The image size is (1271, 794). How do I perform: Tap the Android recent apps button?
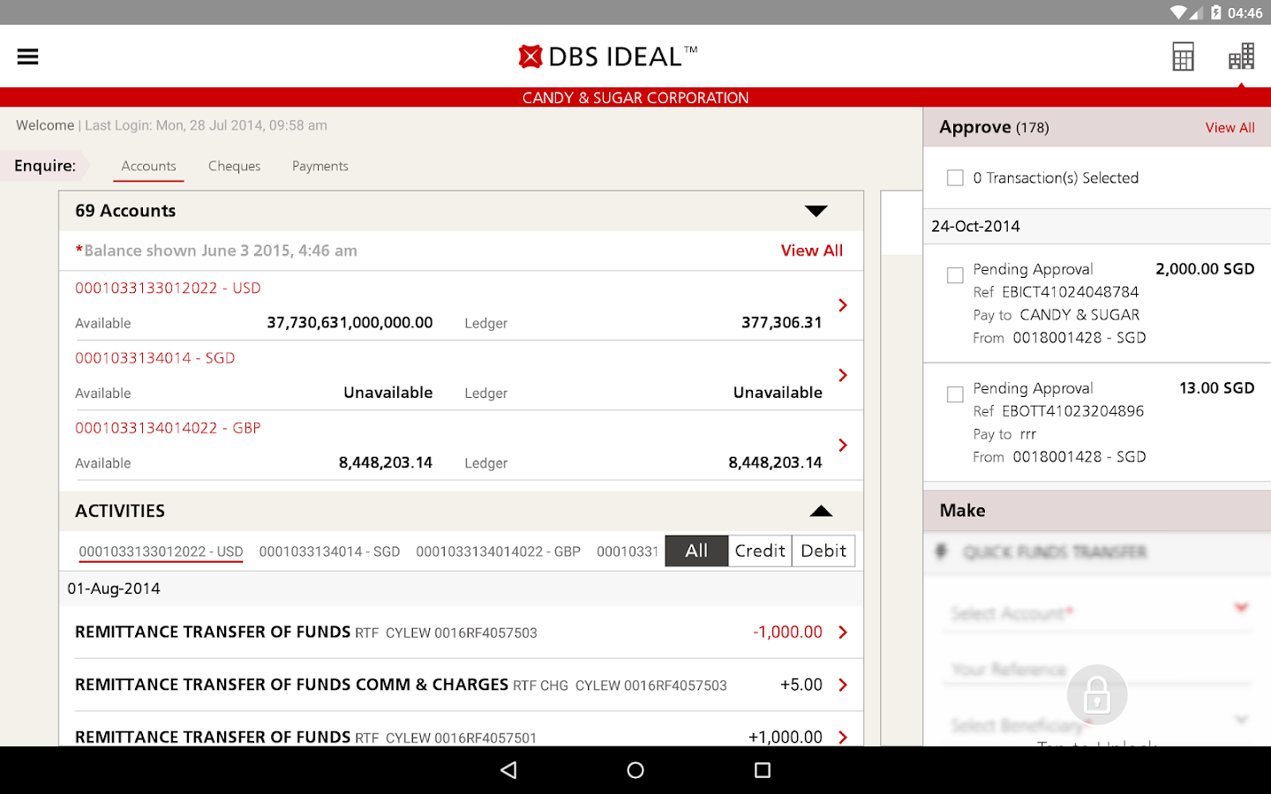pos(763,770)
